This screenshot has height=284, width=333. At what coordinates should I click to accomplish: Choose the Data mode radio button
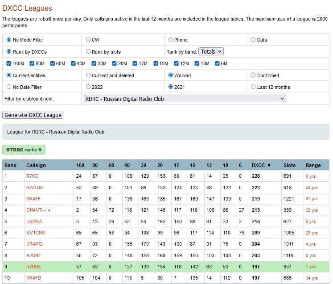pos(253,40)
